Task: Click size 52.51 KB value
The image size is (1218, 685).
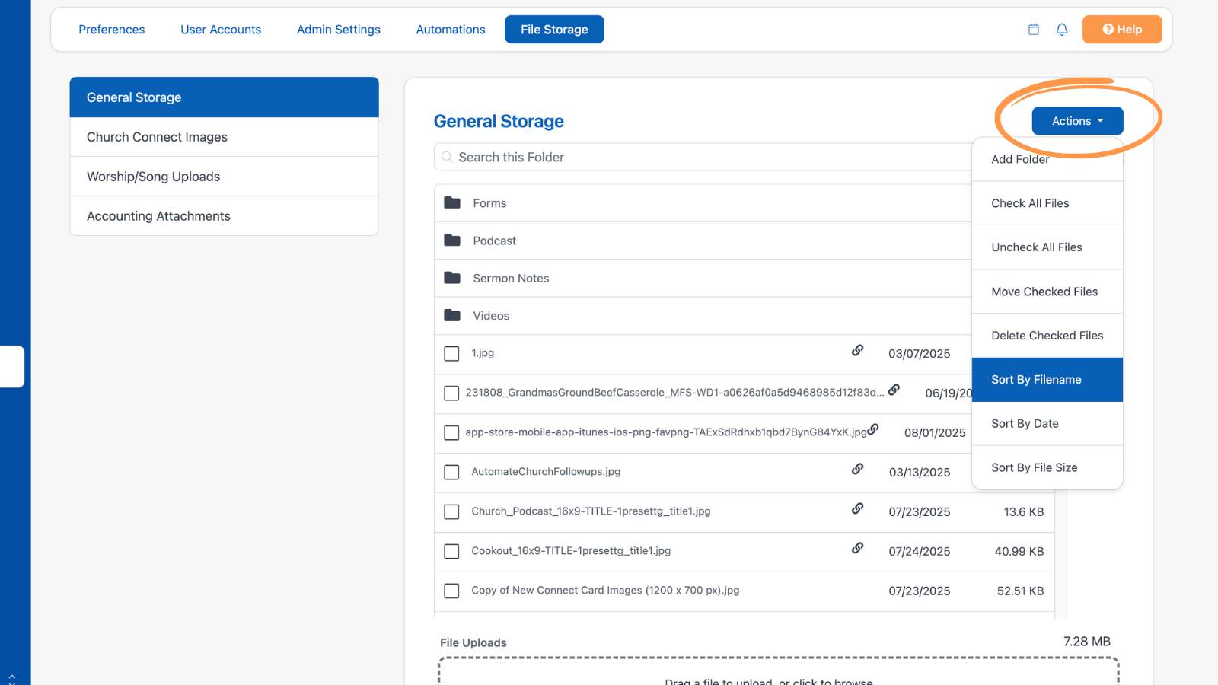Action: point(1021,591)
